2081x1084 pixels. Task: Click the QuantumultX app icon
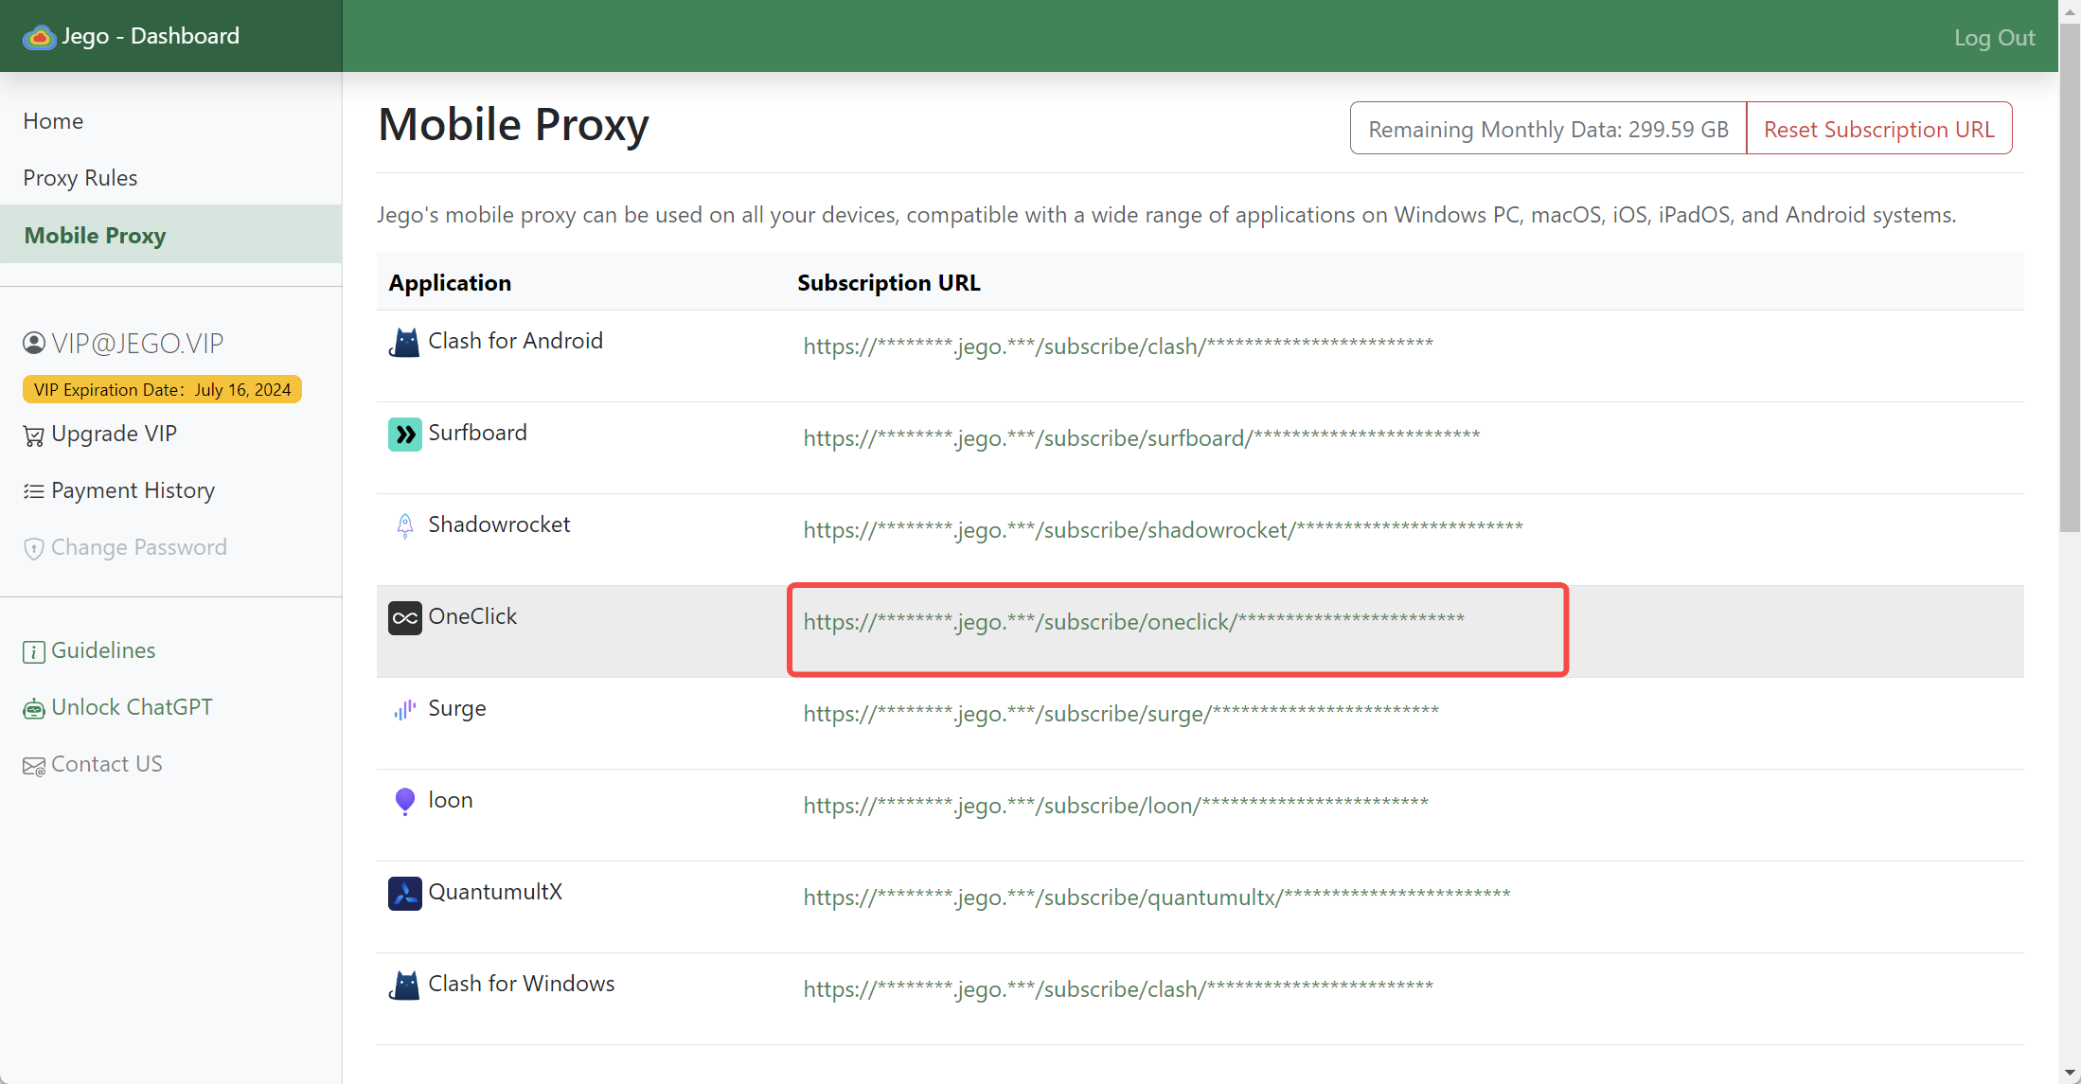tap(404, 893)
